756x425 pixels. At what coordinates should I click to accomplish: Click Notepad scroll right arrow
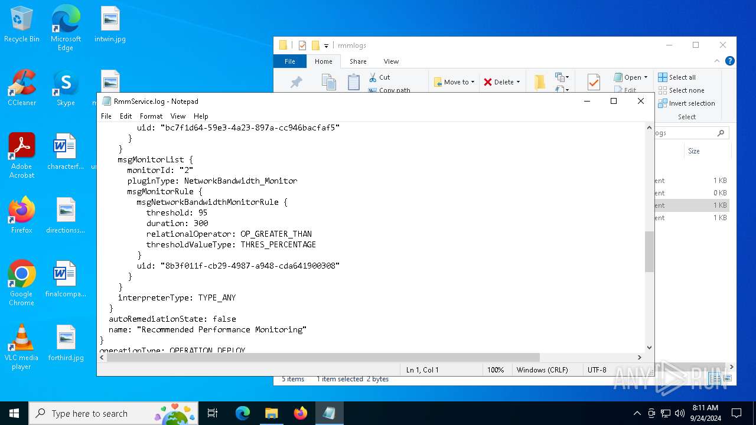[x=639, y=357]
